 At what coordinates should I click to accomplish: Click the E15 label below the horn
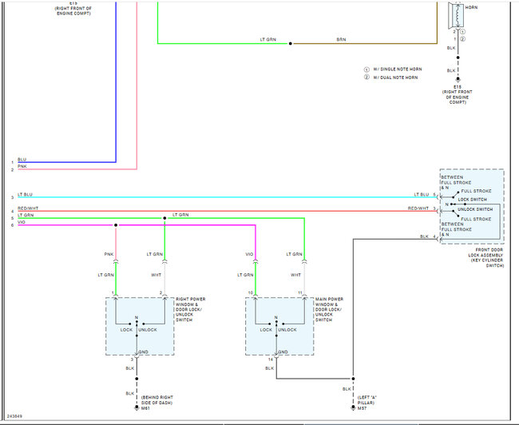[x=458, y=87]
